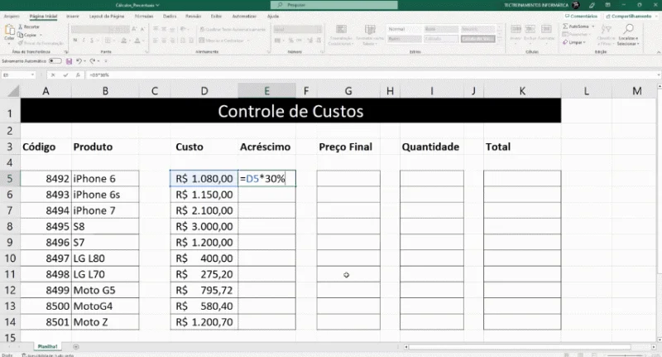Switch to the Revisão tab
662x357 pixels.
(193, 16)
